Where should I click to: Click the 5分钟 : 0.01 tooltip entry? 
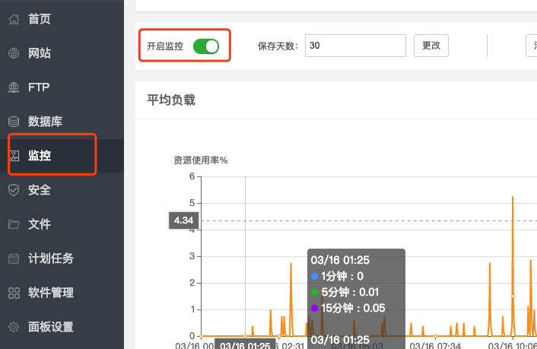(x=345, y=292)
